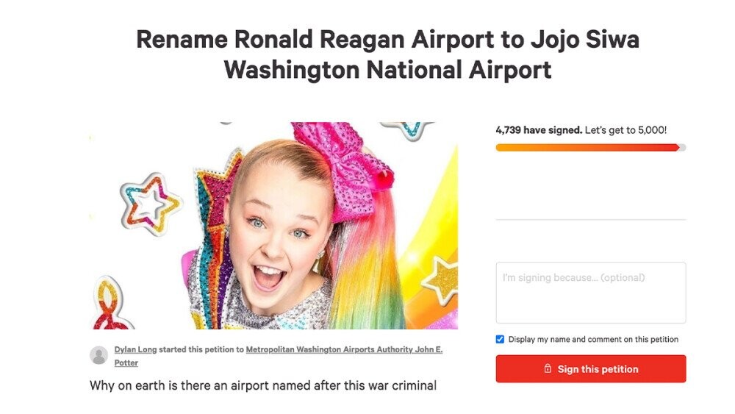Click the lock icon on Sign button
The width and height of the screenshot is (735, 414).
click(x=548, y=369)
